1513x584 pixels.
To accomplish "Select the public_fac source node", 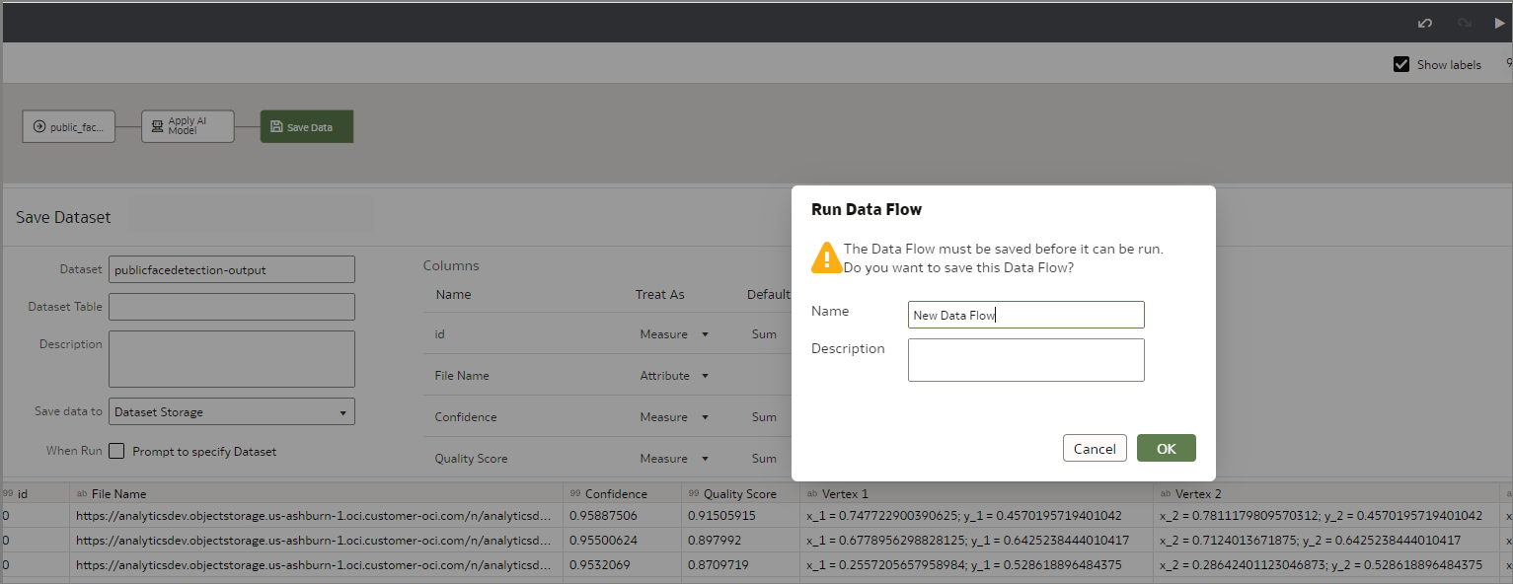I will coord(69,126).
